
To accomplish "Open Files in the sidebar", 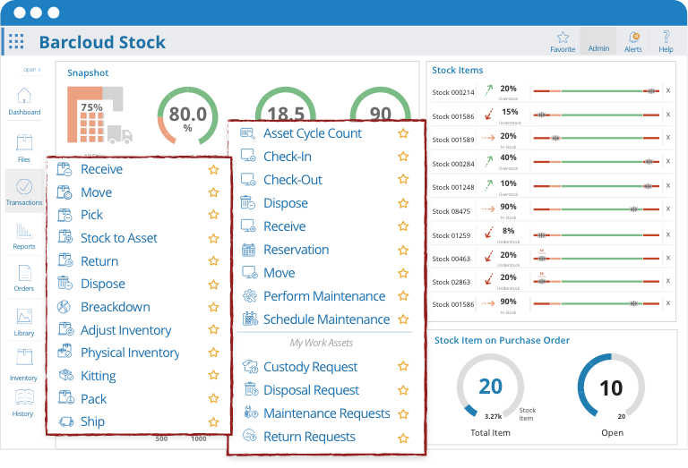I will pos(24,148).
